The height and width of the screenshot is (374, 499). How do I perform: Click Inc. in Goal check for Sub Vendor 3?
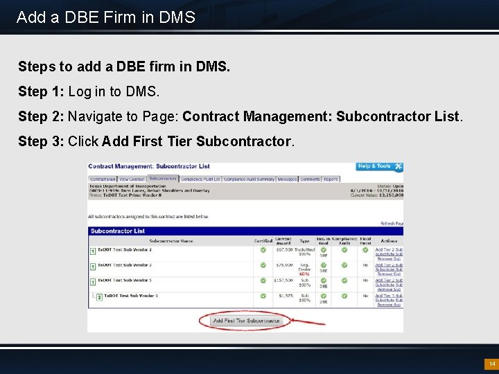[324, 265]
